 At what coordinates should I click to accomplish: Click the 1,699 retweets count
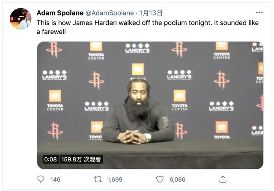coord(115,179)
